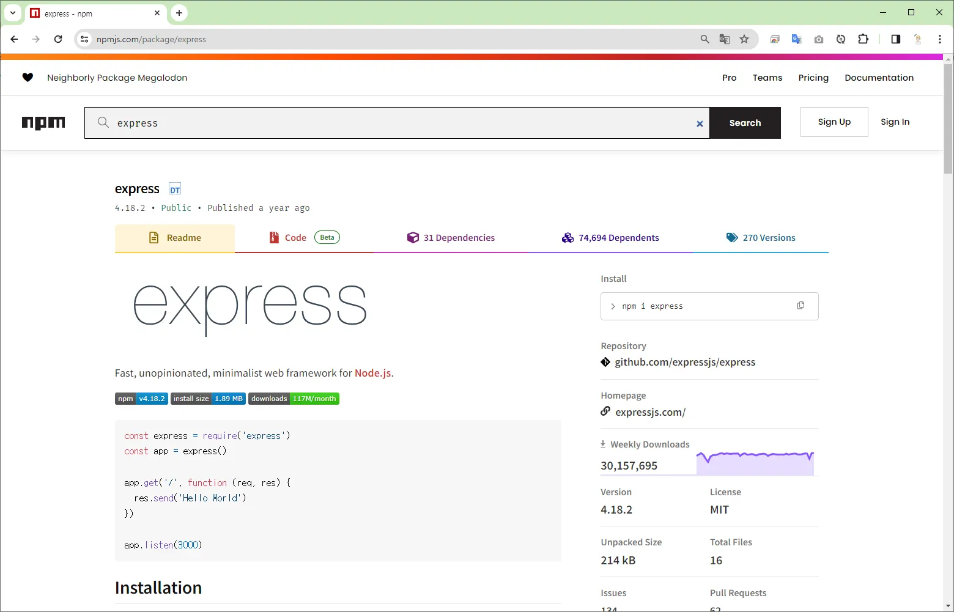This screenshot has width=954, height=612.
Task: Click the Issues label in the sidebar
Action: [x=613, y=593]
